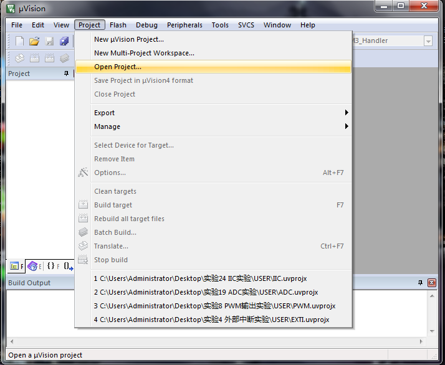445x365 pixels.
Task: Open the Debug menu
Action: click(146, 25)
